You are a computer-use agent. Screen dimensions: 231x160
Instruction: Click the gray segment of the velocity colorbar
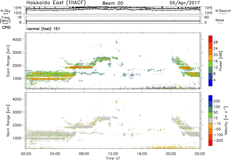[x=210, y=120]
